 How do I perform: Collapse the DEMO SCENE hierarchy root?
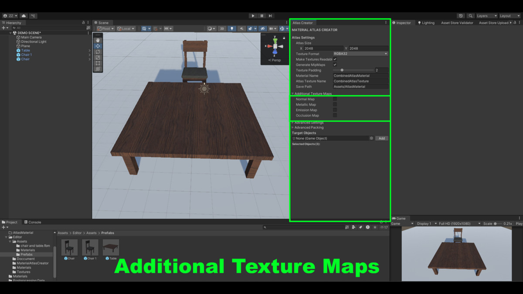pos(10,33)
